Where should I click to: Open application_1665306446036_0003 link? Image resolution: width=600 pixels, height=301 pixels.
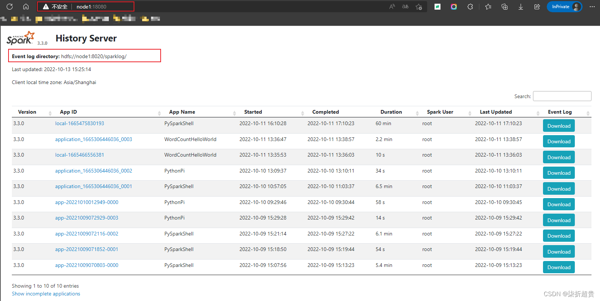[94, 139]
